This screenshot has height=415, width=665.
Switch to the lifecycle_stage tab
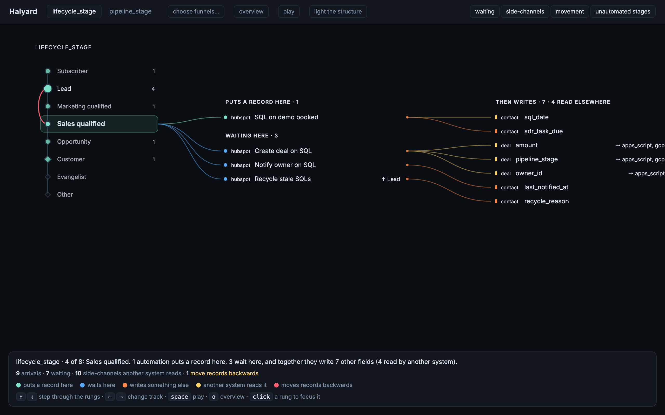(x=74, y=11)
